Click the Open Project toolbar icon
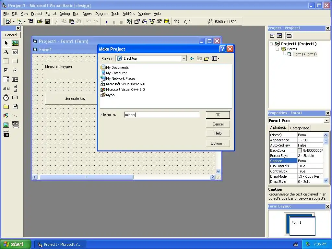The height and width of the screenshot is (249, 332). [x=40, y=22]
